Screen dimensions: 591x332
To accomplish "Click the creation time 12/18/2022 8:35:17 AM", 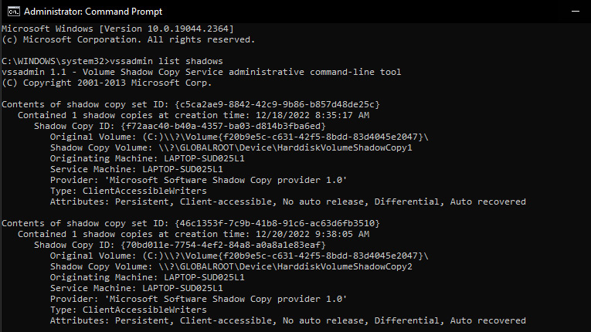I will click(312, 115).
